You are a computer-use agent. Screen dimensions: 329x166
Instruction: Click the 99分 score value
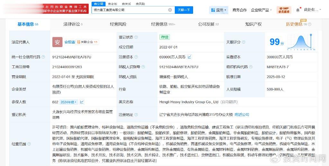[x=277, y=42]
